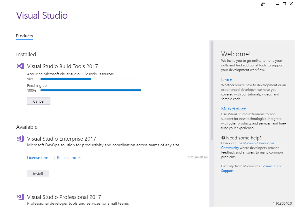Select the Products tab
Image resolution: width=295 pixels, height=207 pixels.
coord(24,36)
